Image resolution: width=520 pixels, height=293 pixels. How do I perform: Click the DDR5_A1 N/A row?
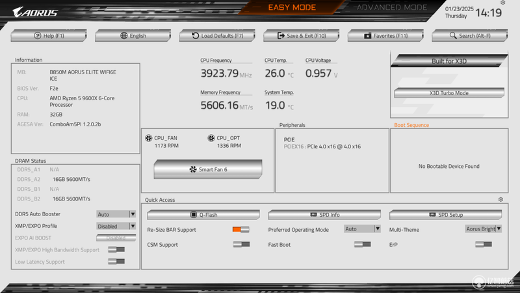pyautogui.click(x=38, y=169)
